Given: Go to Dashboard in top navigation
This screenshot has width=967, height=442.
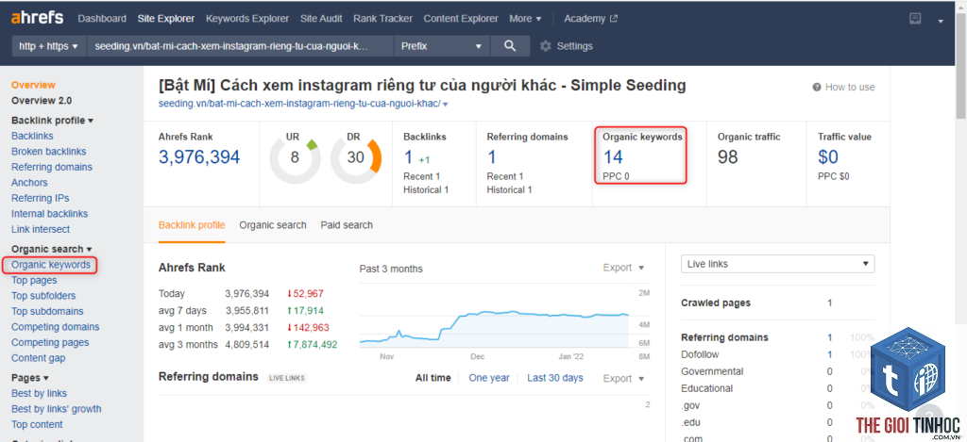Looking at the screenshot, I should point(102,19).
